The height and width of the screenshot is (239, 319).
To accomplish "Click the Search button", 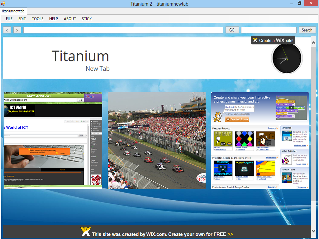I will click(307, 30).
